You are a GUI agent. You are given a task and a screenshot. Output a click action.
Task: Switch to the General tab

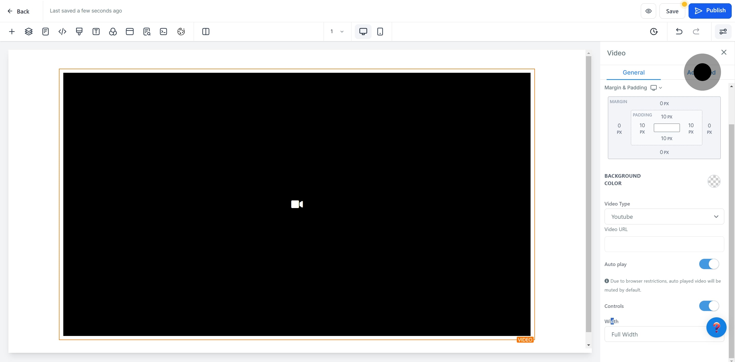pyautogui.click(x=633, y=73)
